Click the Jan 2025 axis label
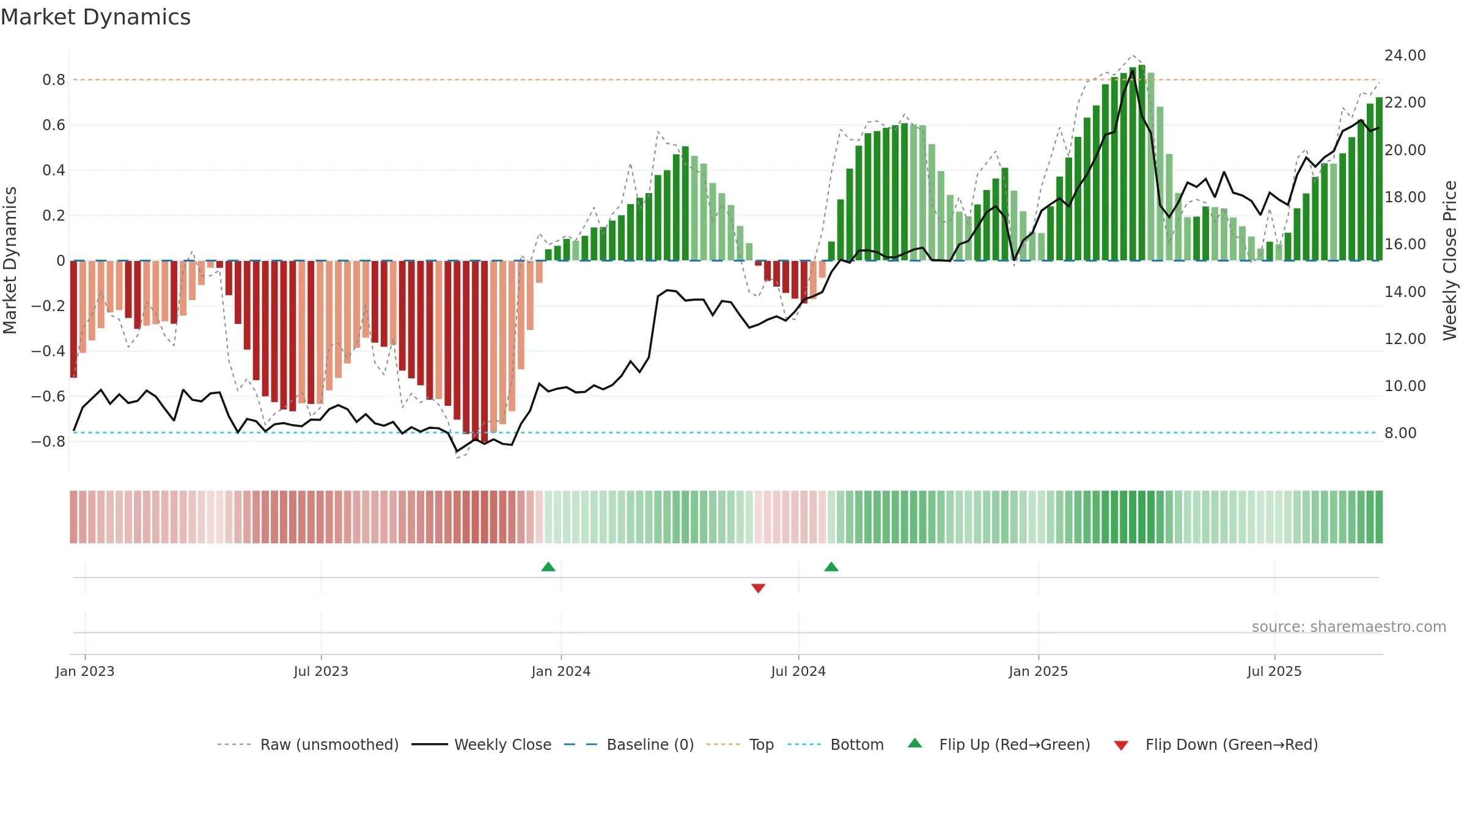1467x825 pixels. pyautogui.click(x=1039, y=671)
